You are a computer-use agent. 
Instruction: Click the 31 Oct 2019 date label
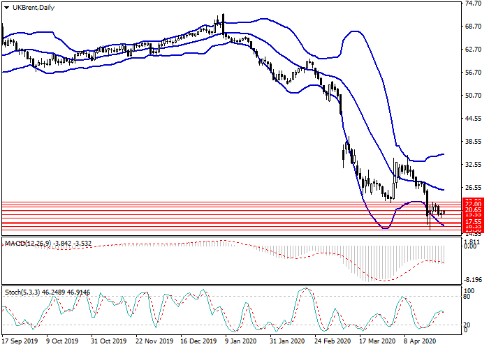(x=108, y=342)
